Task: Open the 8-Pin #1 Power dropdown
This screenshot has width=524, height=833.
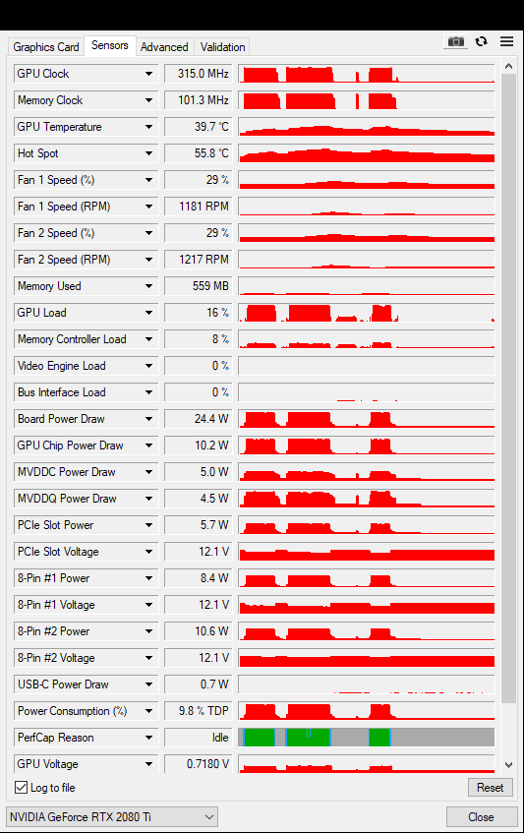Action: click(x=148, y=578)
